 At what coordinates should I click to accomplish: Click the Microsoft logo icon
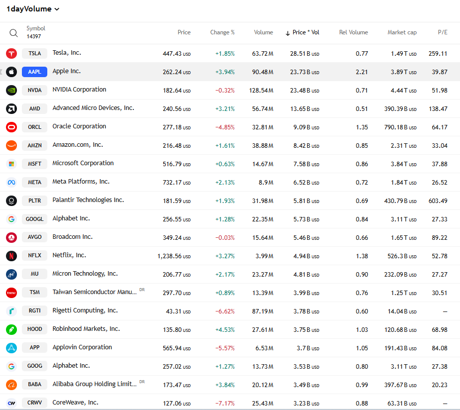click(x=11, y=164)
